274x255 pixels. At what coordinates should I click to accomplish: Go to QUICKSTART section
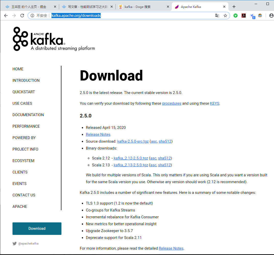(24, 92)
